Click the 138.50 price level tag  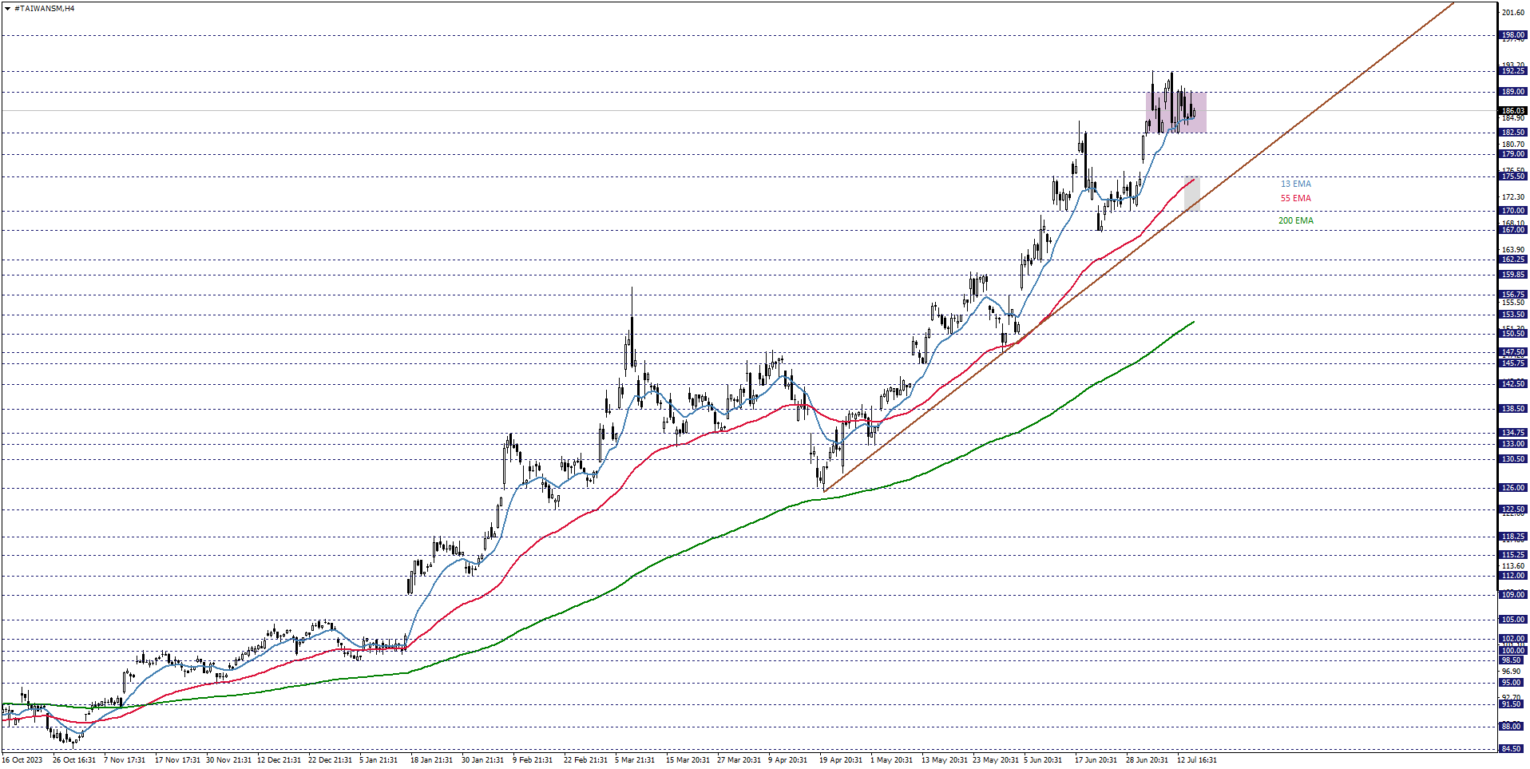pyautogui.click(x=1513, y=409)
